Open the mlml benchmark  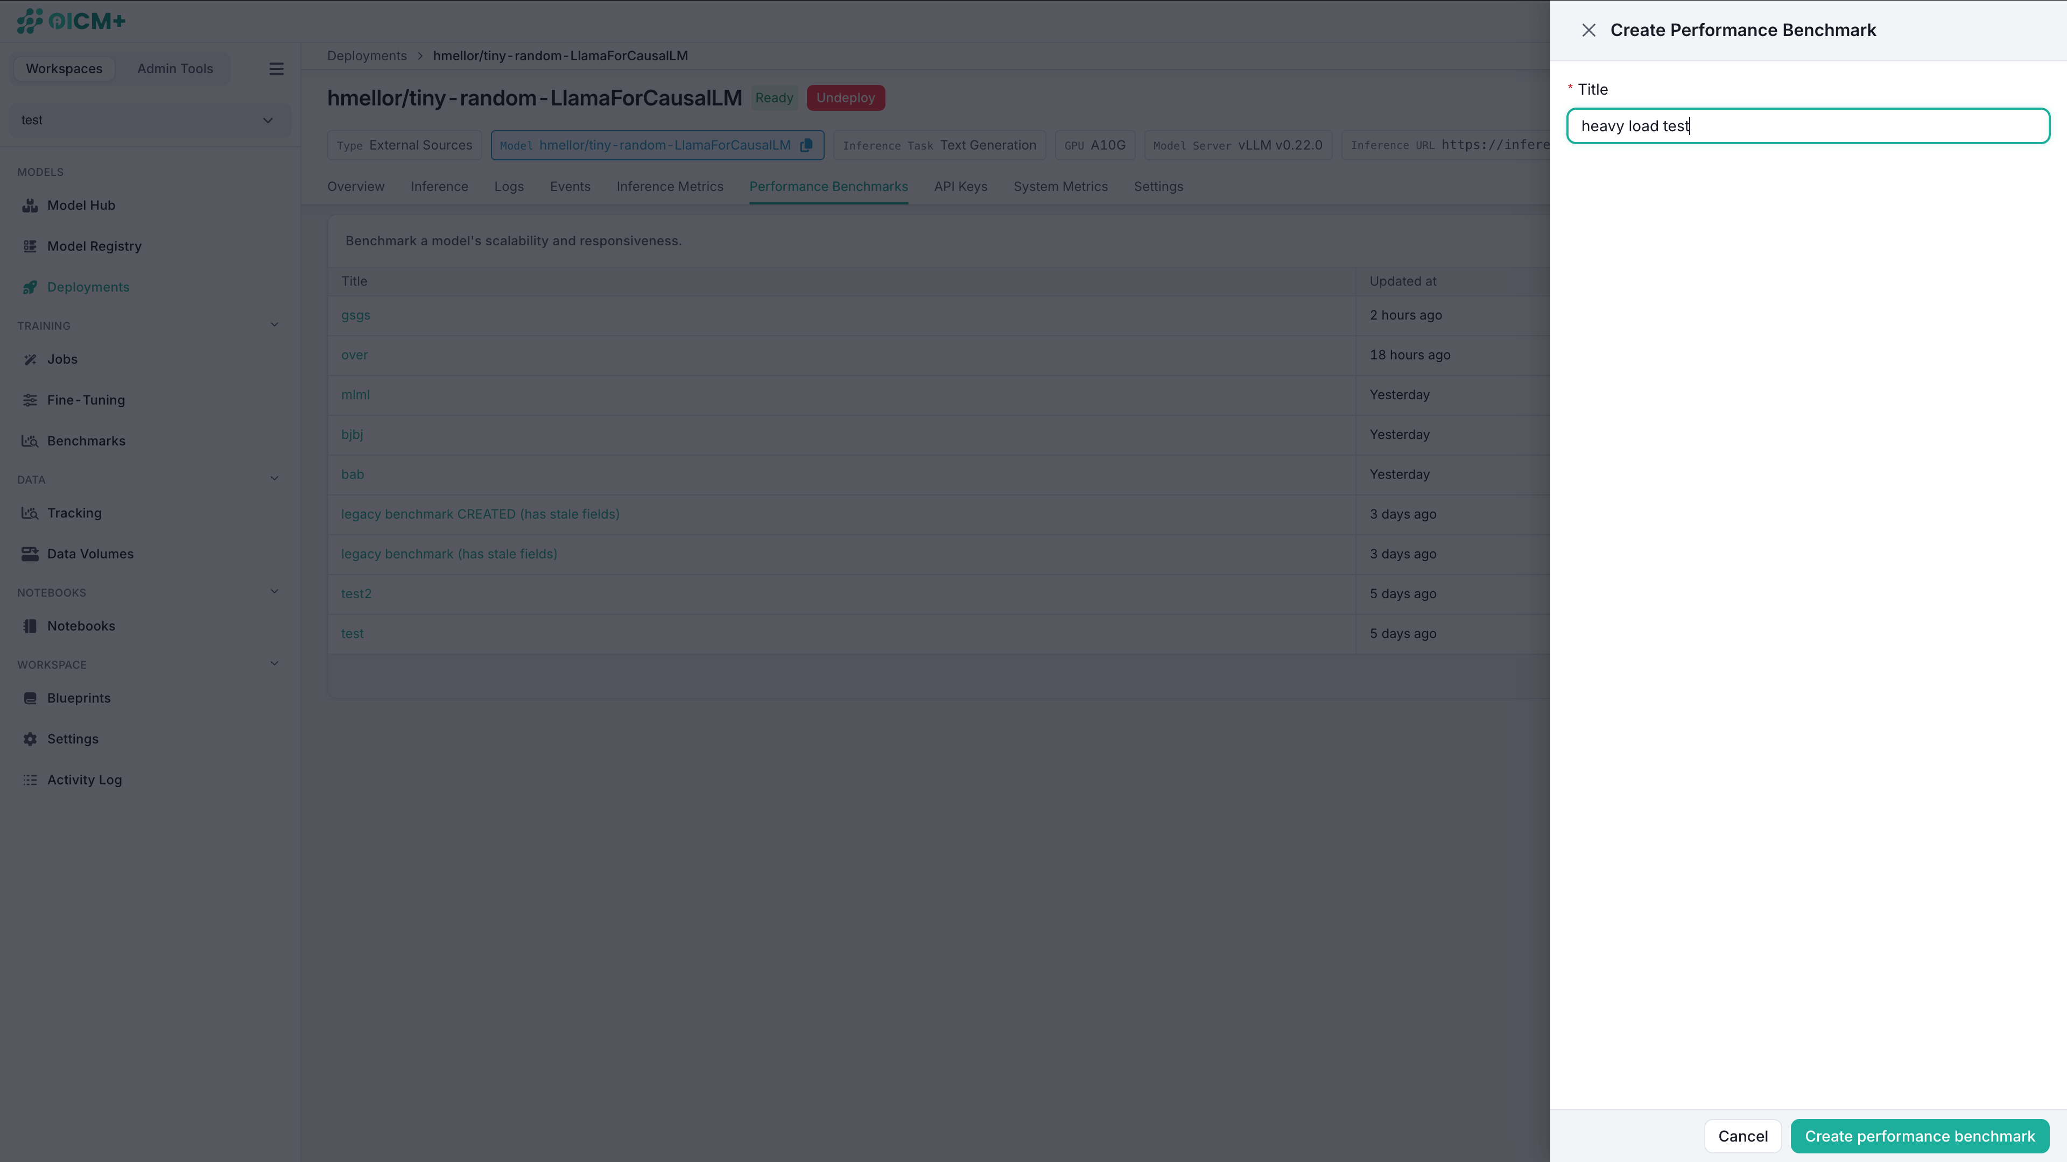[x=355, y=394]
